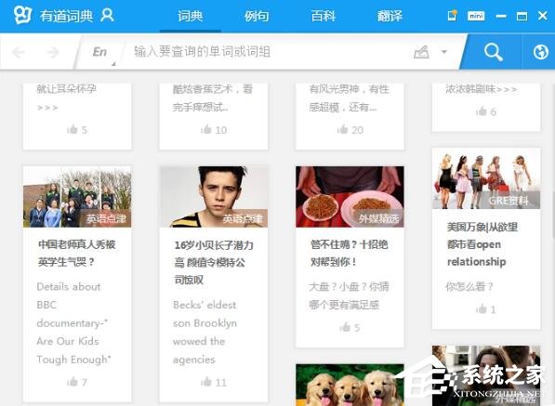
Task: Like the post showing 20 likes
Action: click(350, 129)
